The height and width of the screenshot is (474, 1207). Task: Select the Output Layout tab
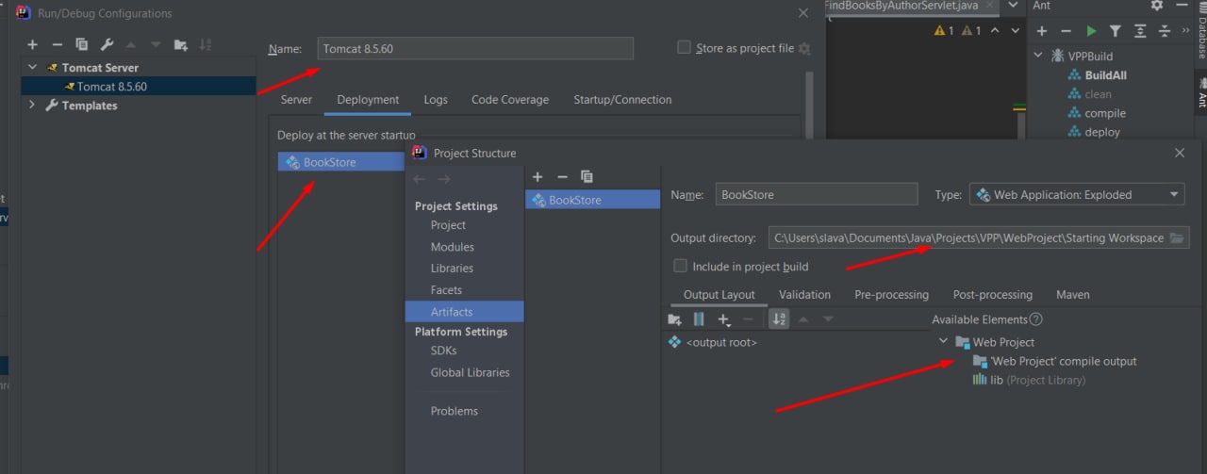point(719,295)
